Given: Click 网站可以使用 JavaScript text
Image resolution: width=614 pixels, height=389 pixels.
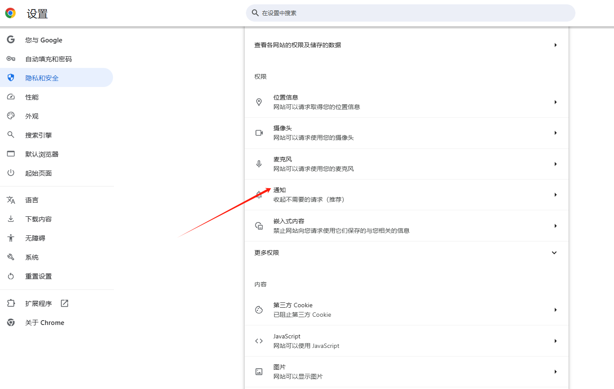Looking at the screenshot, I should point(306,346).
